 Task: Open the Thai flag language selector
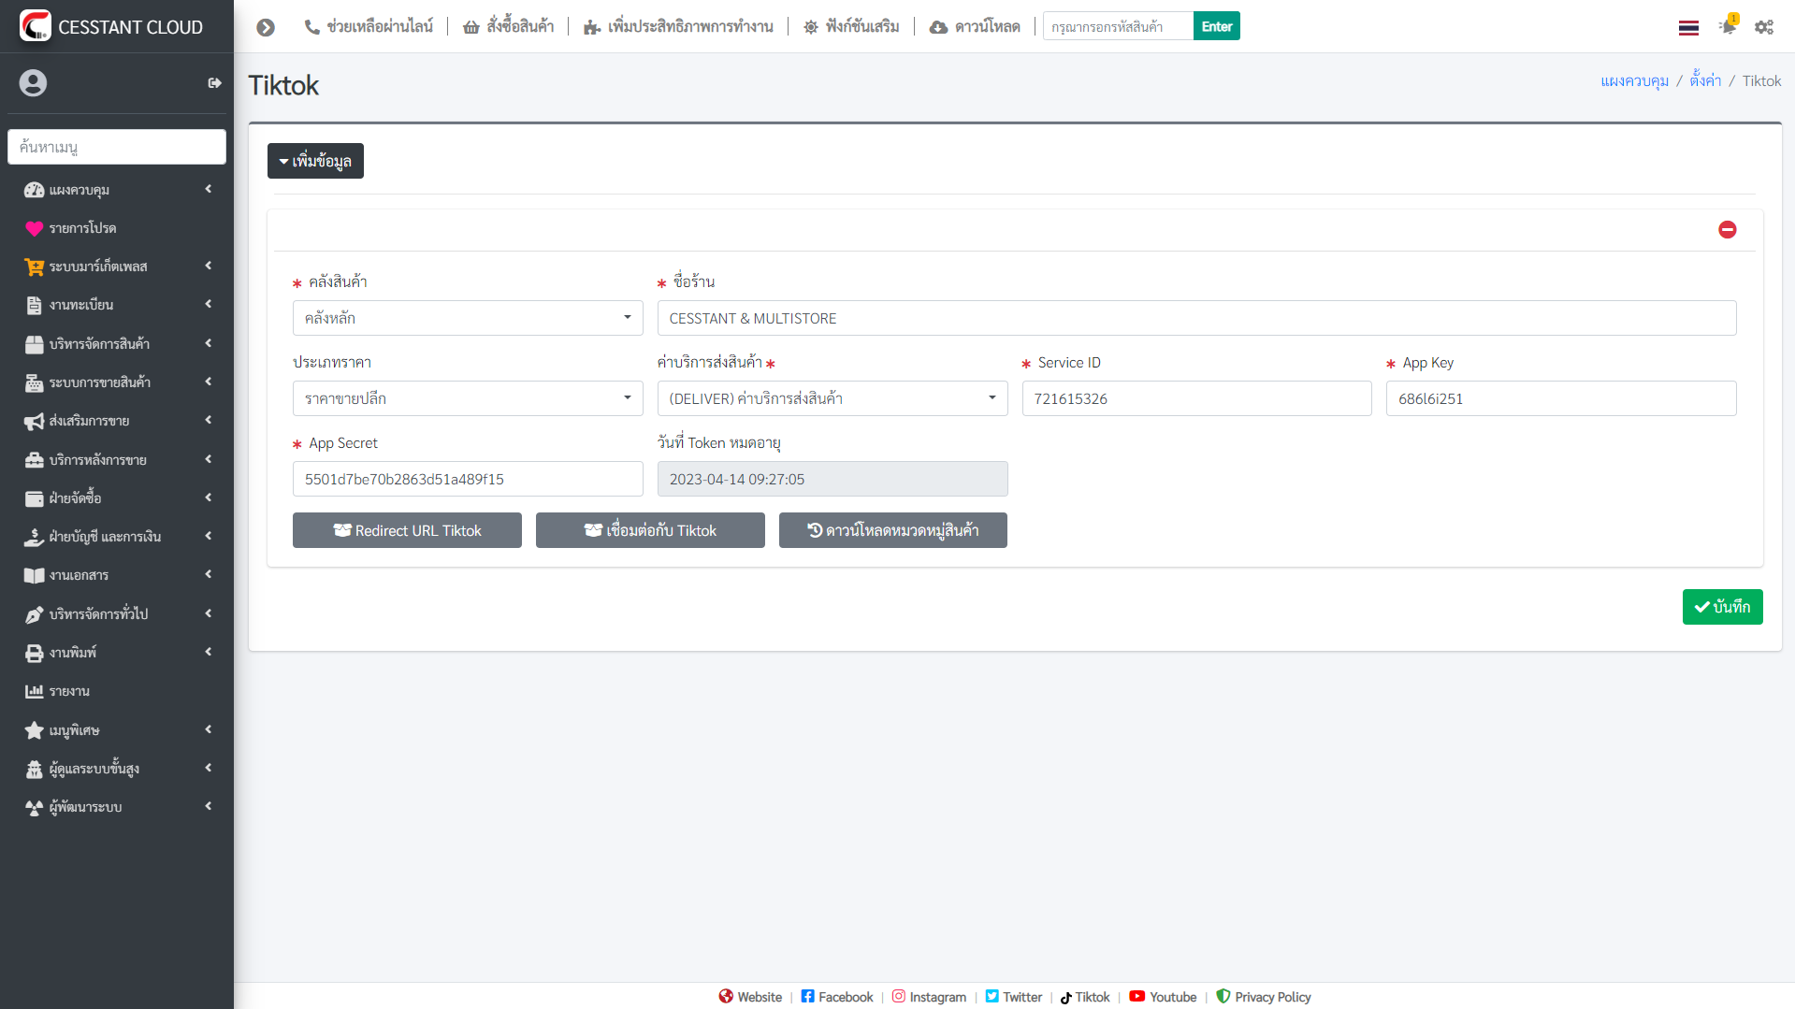(x=1688, y=27)
